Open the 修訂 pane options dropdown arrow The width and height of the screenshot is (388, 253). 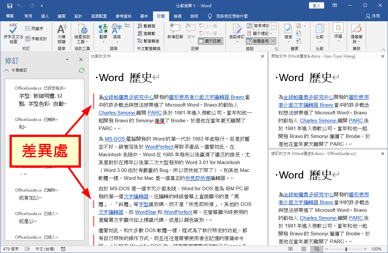[67, 59]
